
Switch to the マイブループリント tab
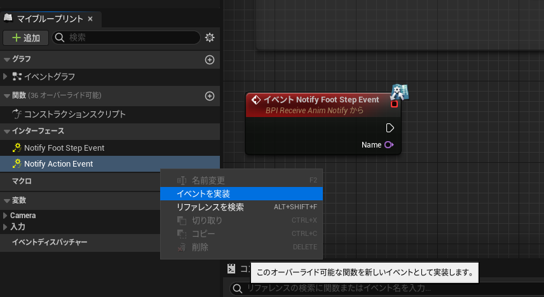51,18
